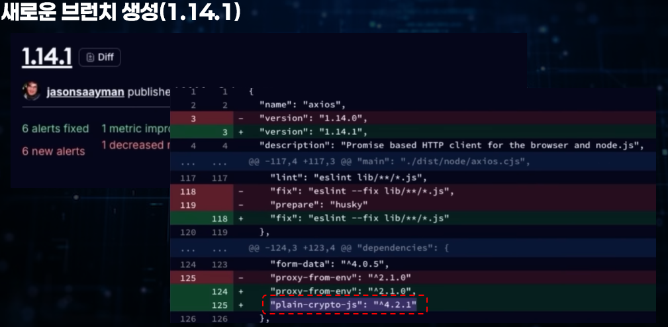Expand the hunk header '@@ -124,3 +123,4 @@ dependencies'
Viewport: 668px width, 327px height.
coord(413,248)
